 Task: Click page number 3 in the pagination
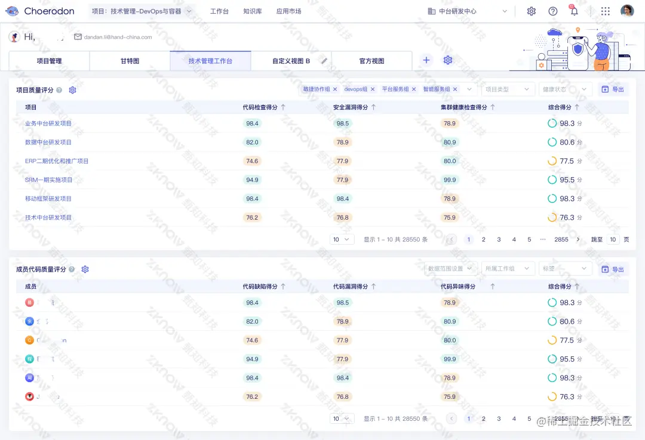(499, 239)
